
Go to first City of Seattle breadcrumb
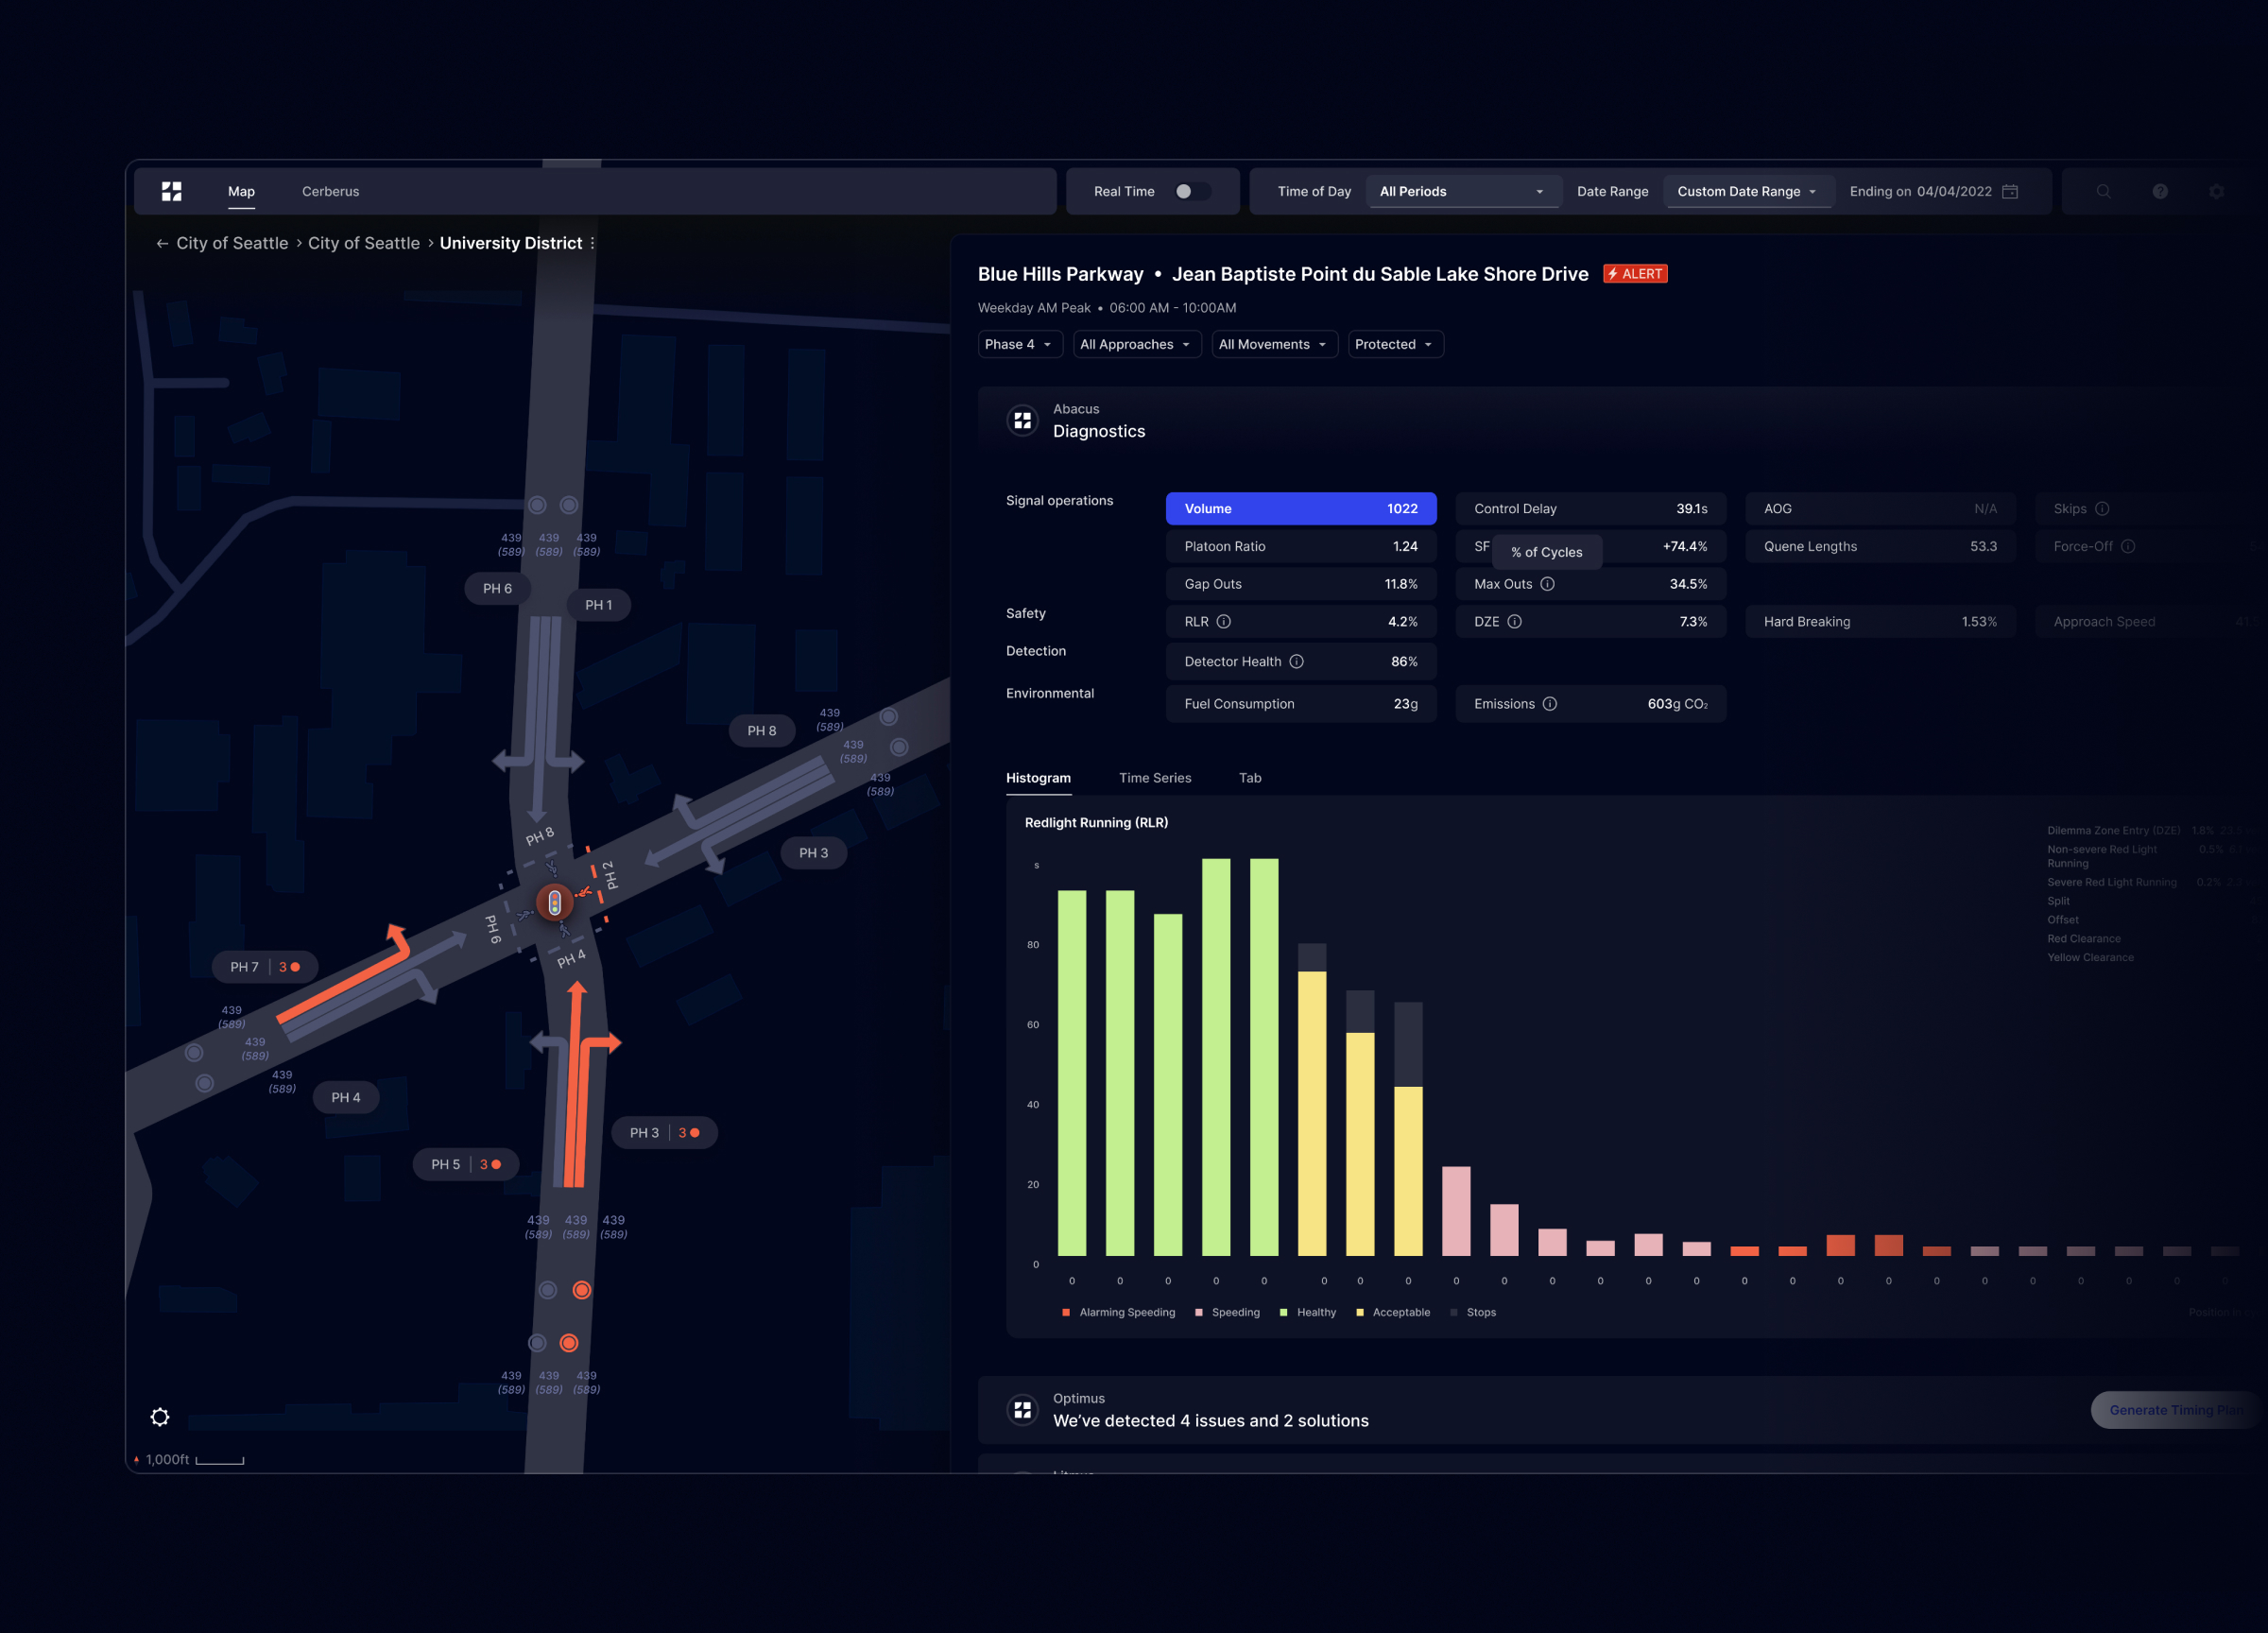tap(232, 243)
